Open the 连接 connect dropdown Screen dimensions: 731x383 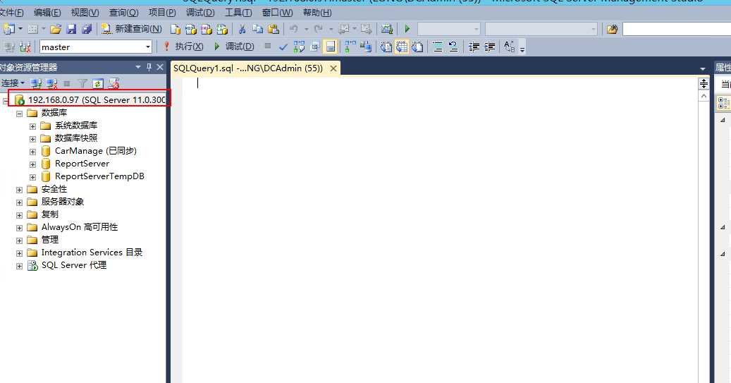[x=13, y=83]
